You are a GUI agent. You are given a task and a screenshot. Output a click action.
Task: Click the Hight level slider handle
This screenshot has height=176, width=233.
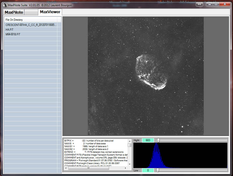point(158,140)
